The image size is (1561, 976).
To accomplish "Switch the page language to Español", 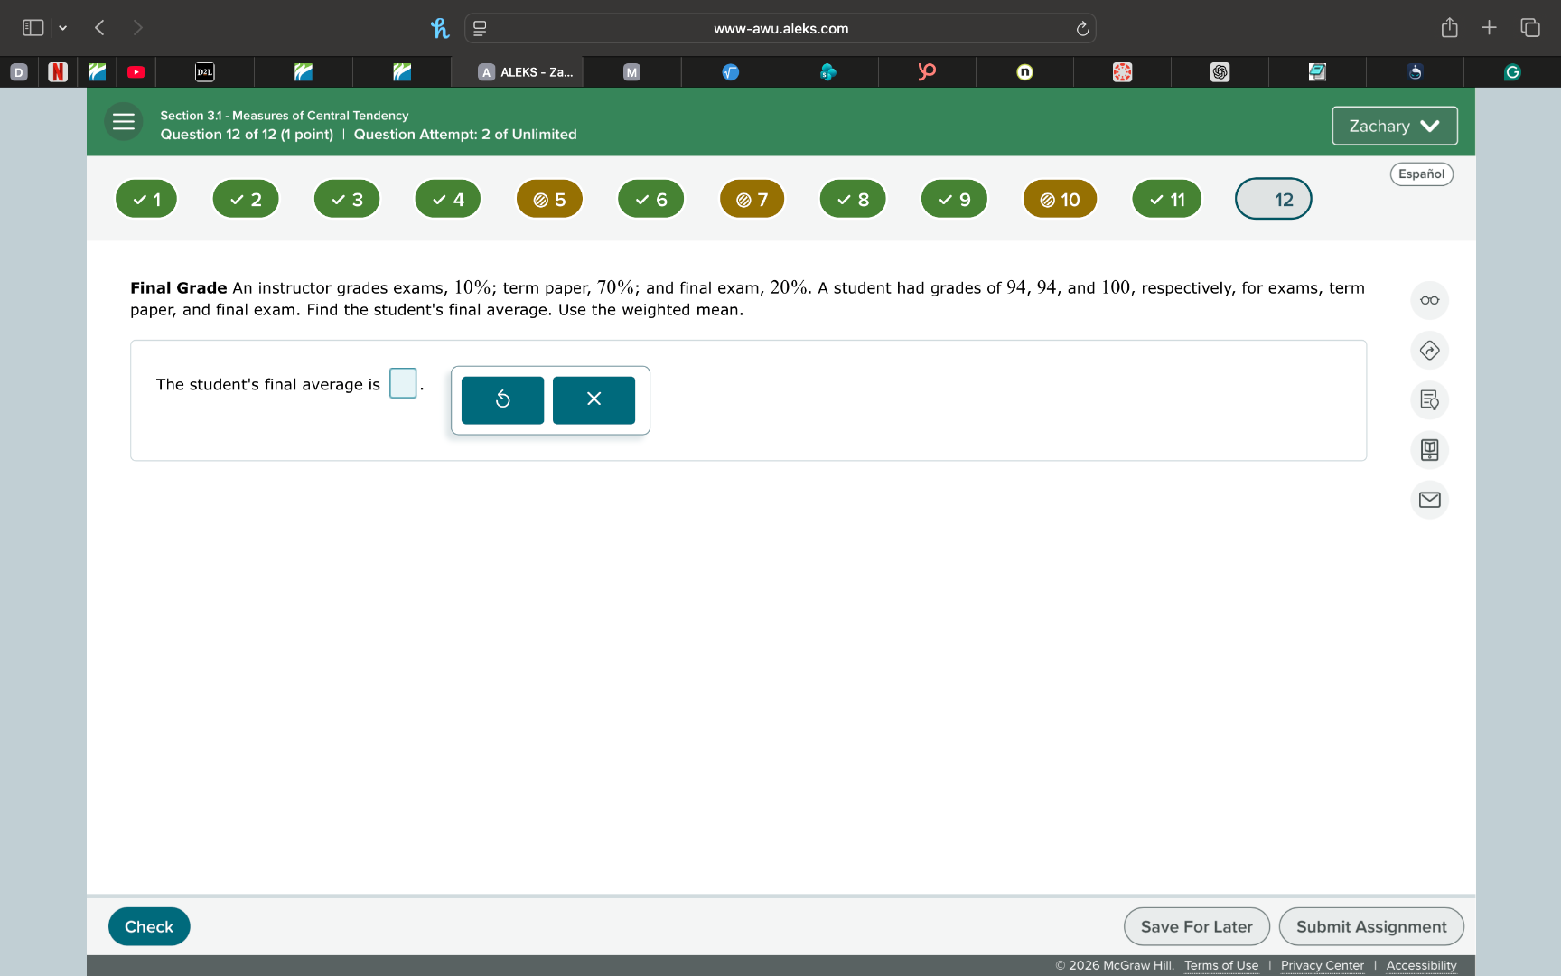I will 1420,174.
